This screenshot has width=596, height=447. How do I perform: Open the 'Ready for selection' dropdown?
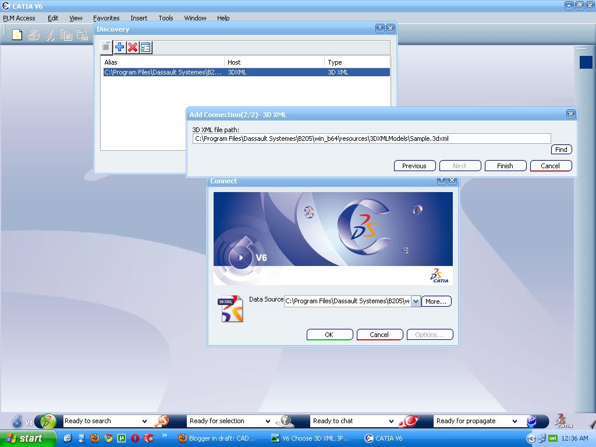tap(268, 421)
